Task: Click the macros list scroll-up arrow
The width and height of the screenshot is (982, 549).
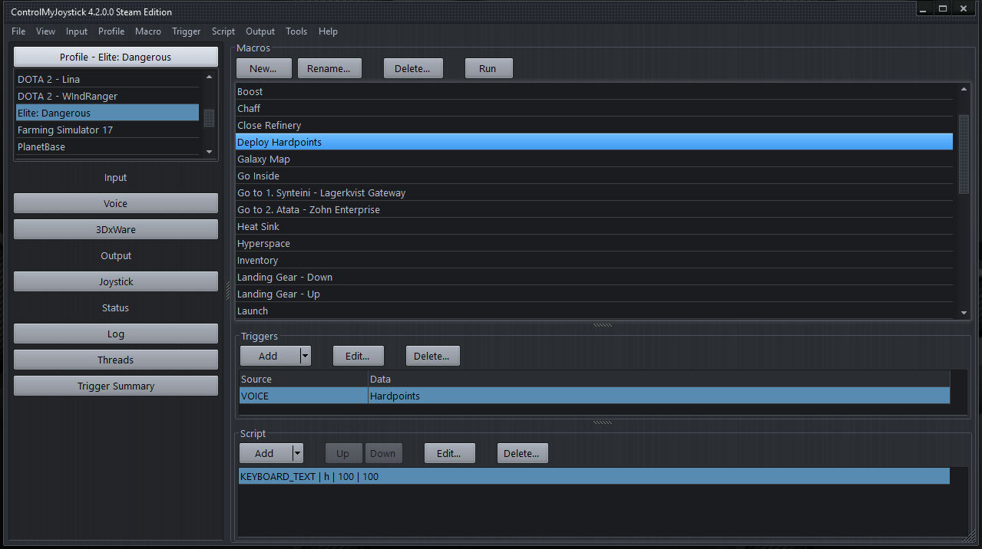Action: [x=964, y=90]
